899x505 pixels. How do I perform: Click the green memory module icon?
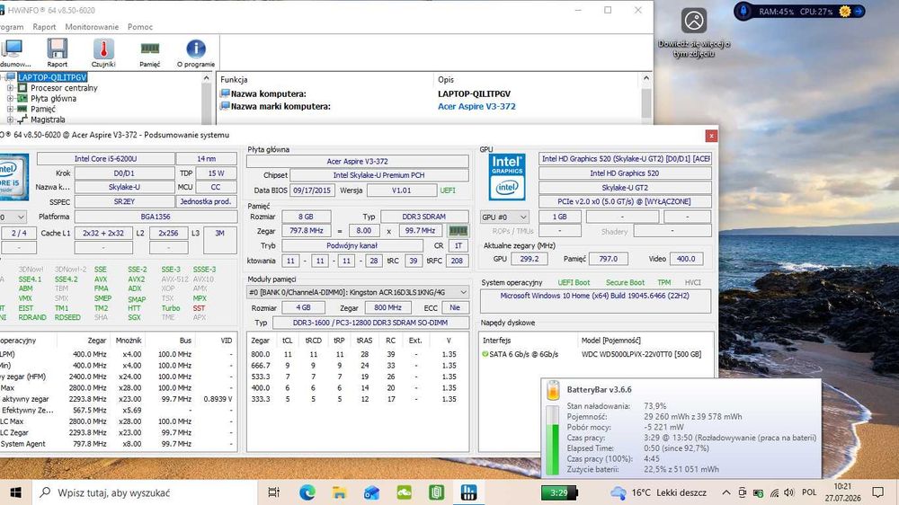[458, 230]
